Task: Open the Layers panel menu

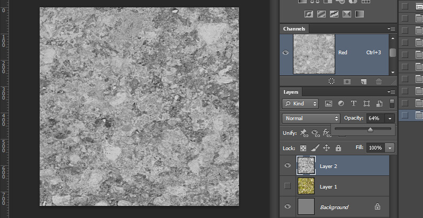Action: pos(391,92)
